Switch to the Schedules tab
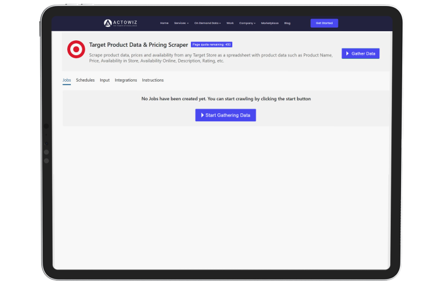 85,80
